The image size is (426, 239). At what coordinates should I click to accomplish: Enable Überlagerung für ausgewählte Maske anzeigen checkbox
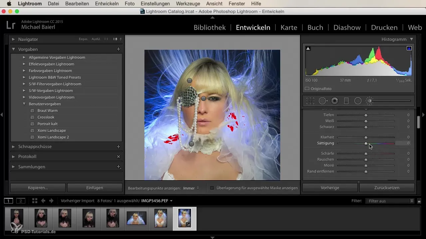pos(212,188)
